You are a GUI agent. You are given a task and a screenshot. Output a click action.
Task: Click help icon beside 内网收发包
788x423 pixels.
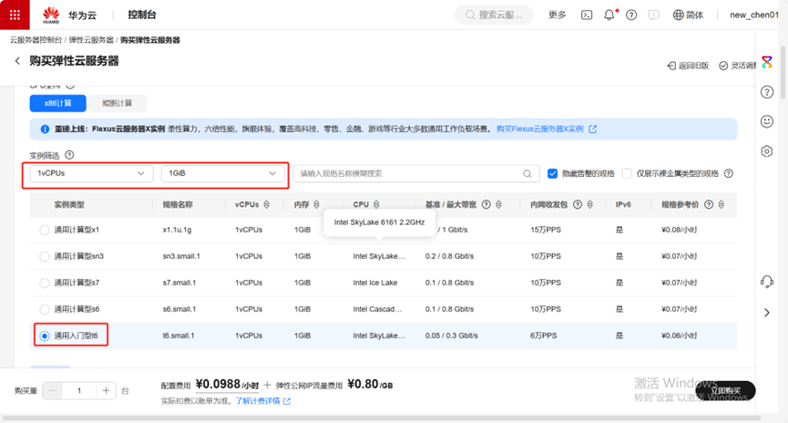point(578,205)
